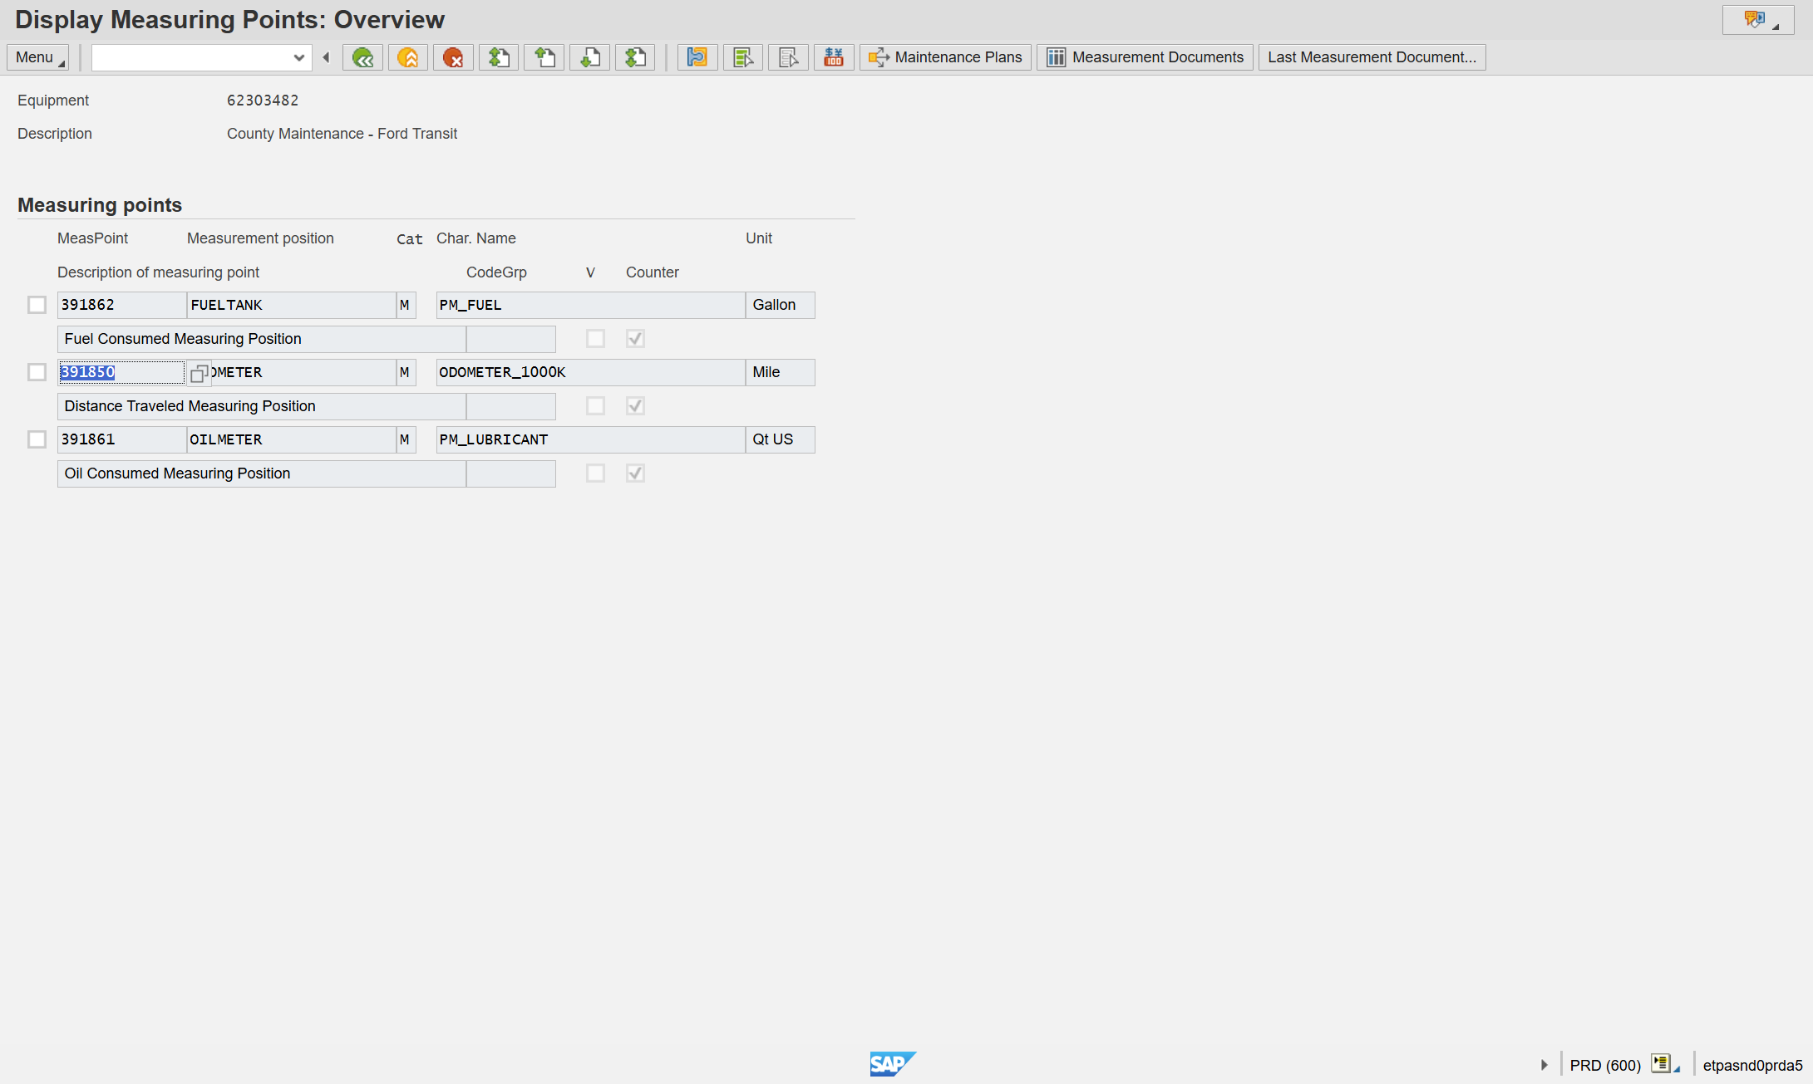
Task: Toggle Counter checkbox for Oil Consumed row
Action: click(635, 473)
